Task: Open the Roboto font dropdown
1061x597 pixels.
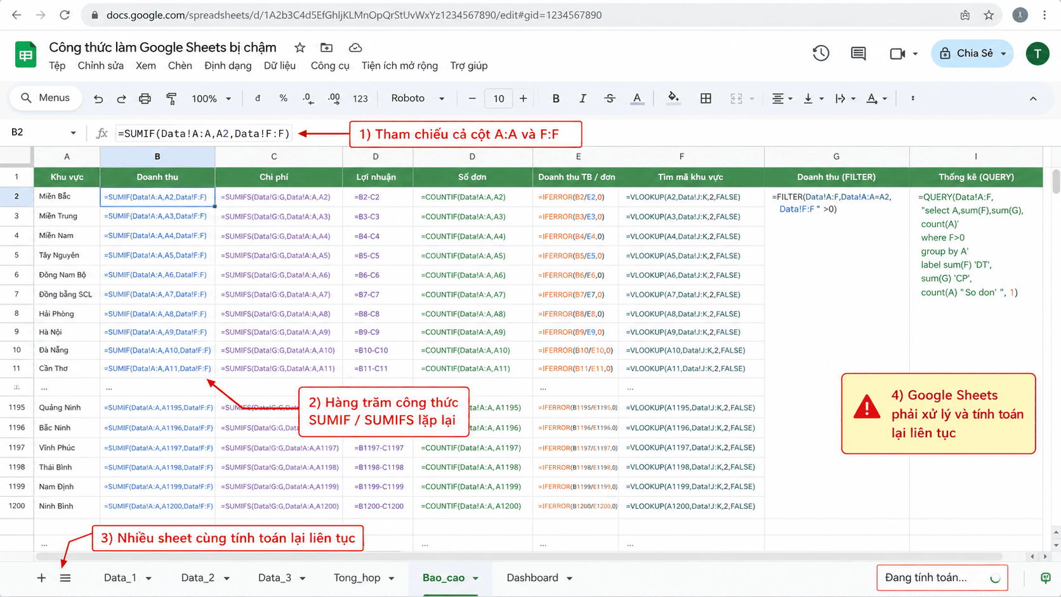Action: (417, 98)
